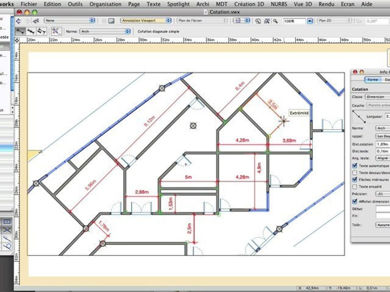
Task: Open the None saved view dropdown
Action: click(69, 21)
